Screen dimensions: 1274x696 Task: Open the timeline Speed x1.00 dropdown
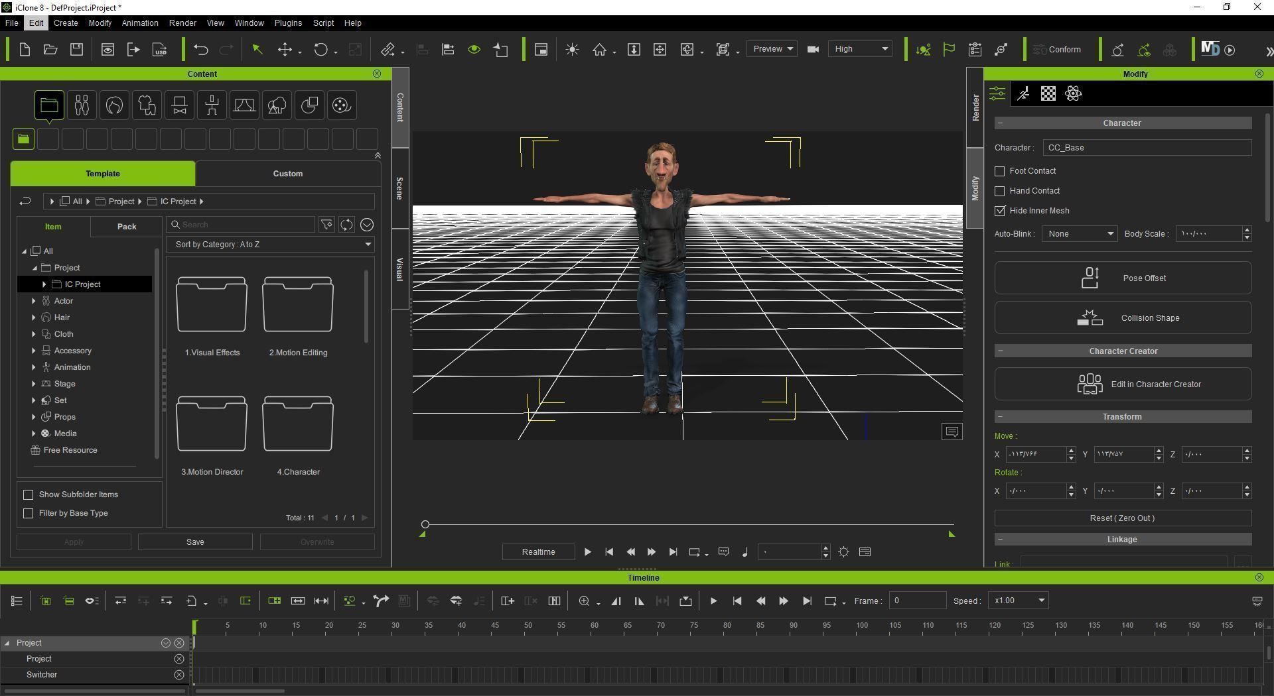[1018, 601]
